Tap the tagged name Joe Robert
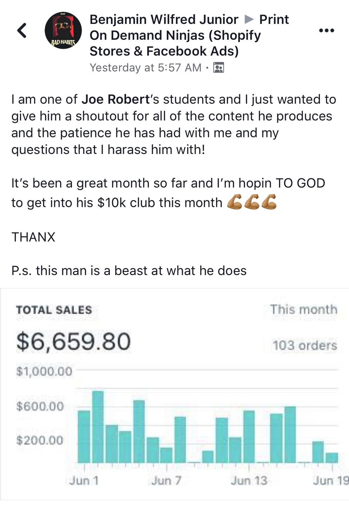Image resolution: width=349 pixels, height=506 pixels. [116, 99]
